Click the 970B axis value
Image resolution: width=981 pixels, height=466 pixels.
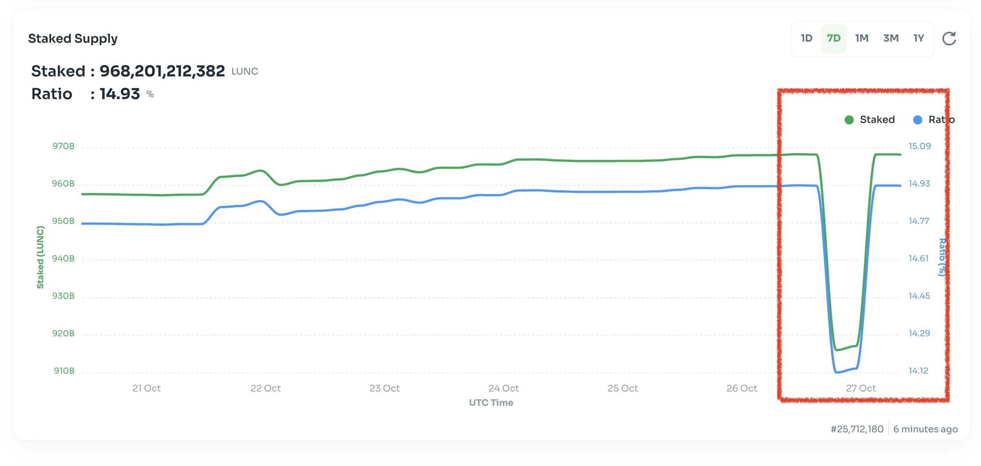point(63,146)
